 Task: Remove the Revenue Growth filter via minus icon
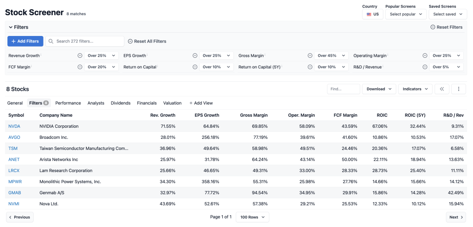pyautogui.click(x=80, y=55)
